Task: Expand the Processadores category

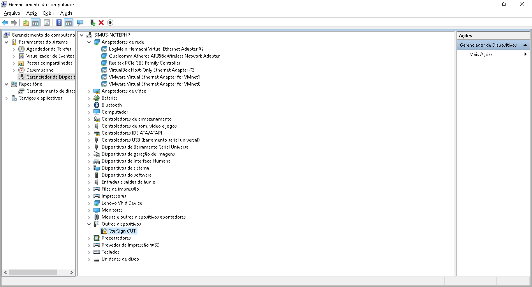Action: [89, 238]
